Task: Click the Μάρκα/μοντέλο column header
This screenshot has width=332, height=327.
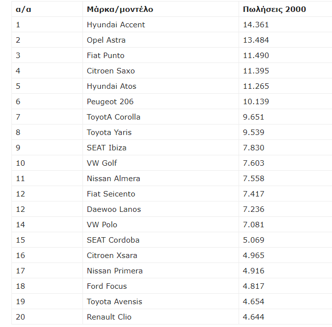Action: coord(120,9)
